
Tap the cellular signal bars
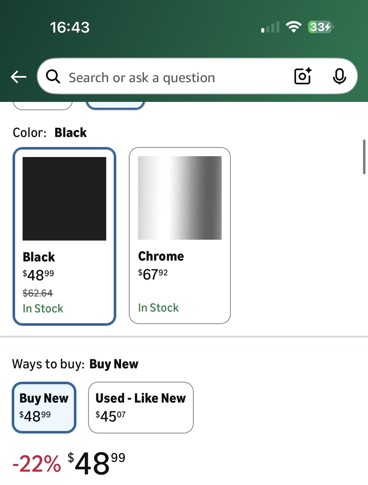[270, 27]
